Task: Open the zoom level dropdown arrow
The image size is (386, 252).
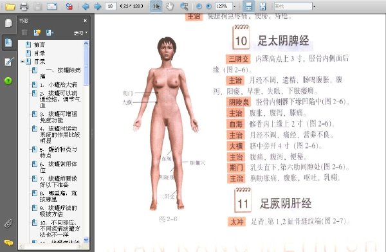Action: (234, 6)
